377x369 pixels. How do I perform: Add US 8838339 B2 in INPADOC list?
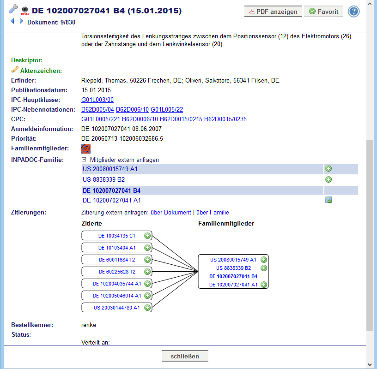(x=328, y=179)
